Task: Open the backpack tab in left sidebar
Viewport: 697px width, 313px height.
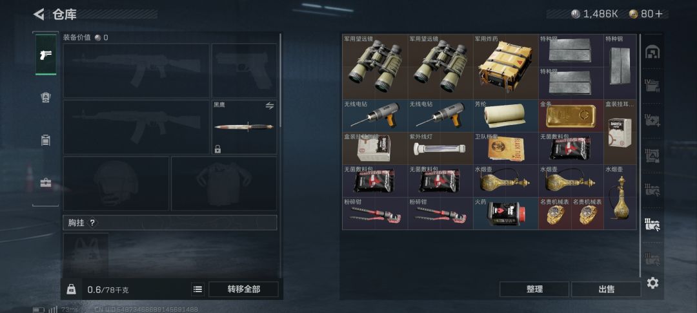Action: pos(46,97)
